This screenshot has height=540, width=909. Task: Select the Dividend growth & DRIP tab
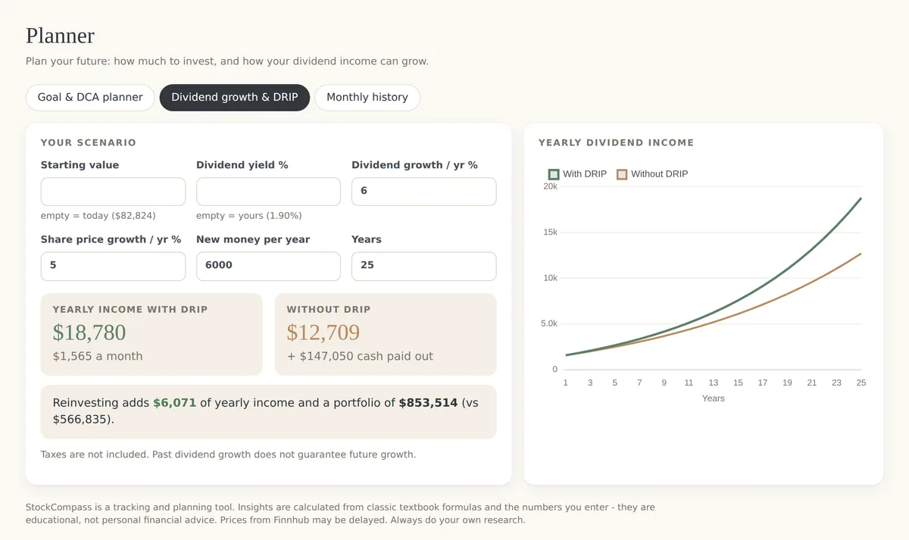coord(235,98)
